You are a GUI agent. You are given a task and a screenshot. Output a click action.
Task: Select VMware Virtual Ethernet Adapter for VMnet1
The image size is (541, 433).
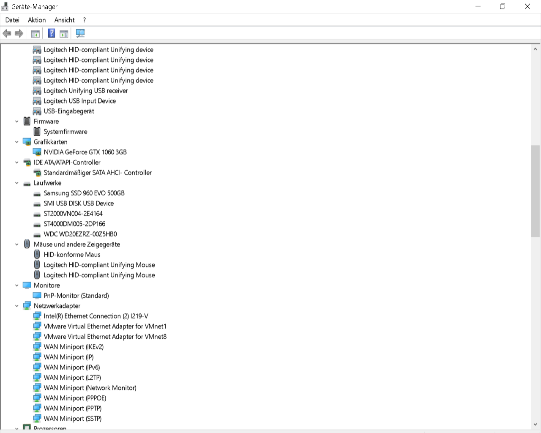tap(105, 326)
